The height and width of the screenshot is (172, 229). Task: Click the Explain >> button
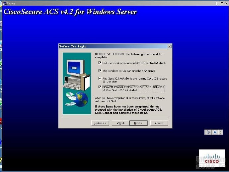click(100, 123)
